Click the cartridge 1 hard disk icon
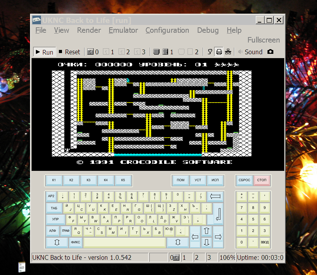Viewport: 317px width, 275px height. [x=165, y=52]
